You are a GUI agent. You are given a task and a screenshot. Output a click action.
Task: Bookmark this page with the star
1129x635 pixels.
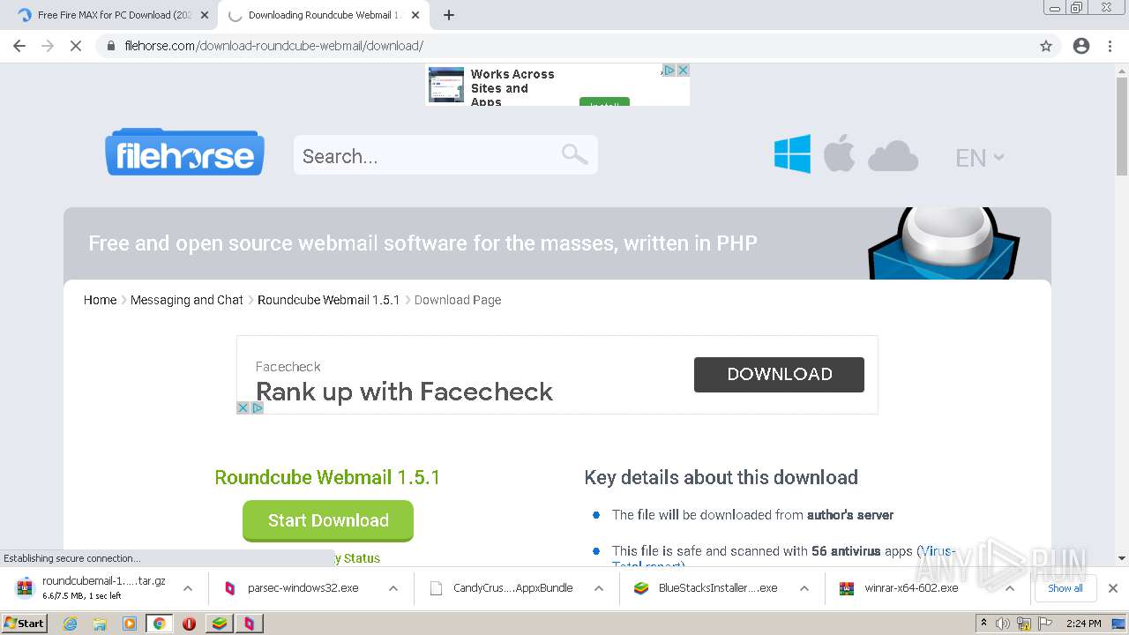[1046, 46]
